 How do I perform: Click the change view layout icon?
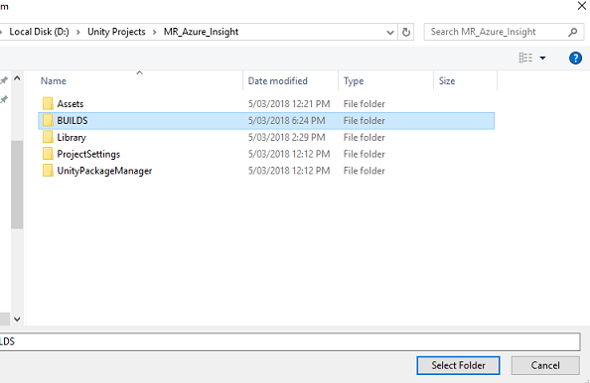pyautogui.click(x=525, y=58)
